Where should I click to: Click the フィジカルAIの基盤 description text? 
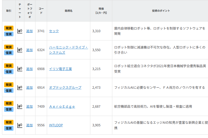(x=161, y=125)
